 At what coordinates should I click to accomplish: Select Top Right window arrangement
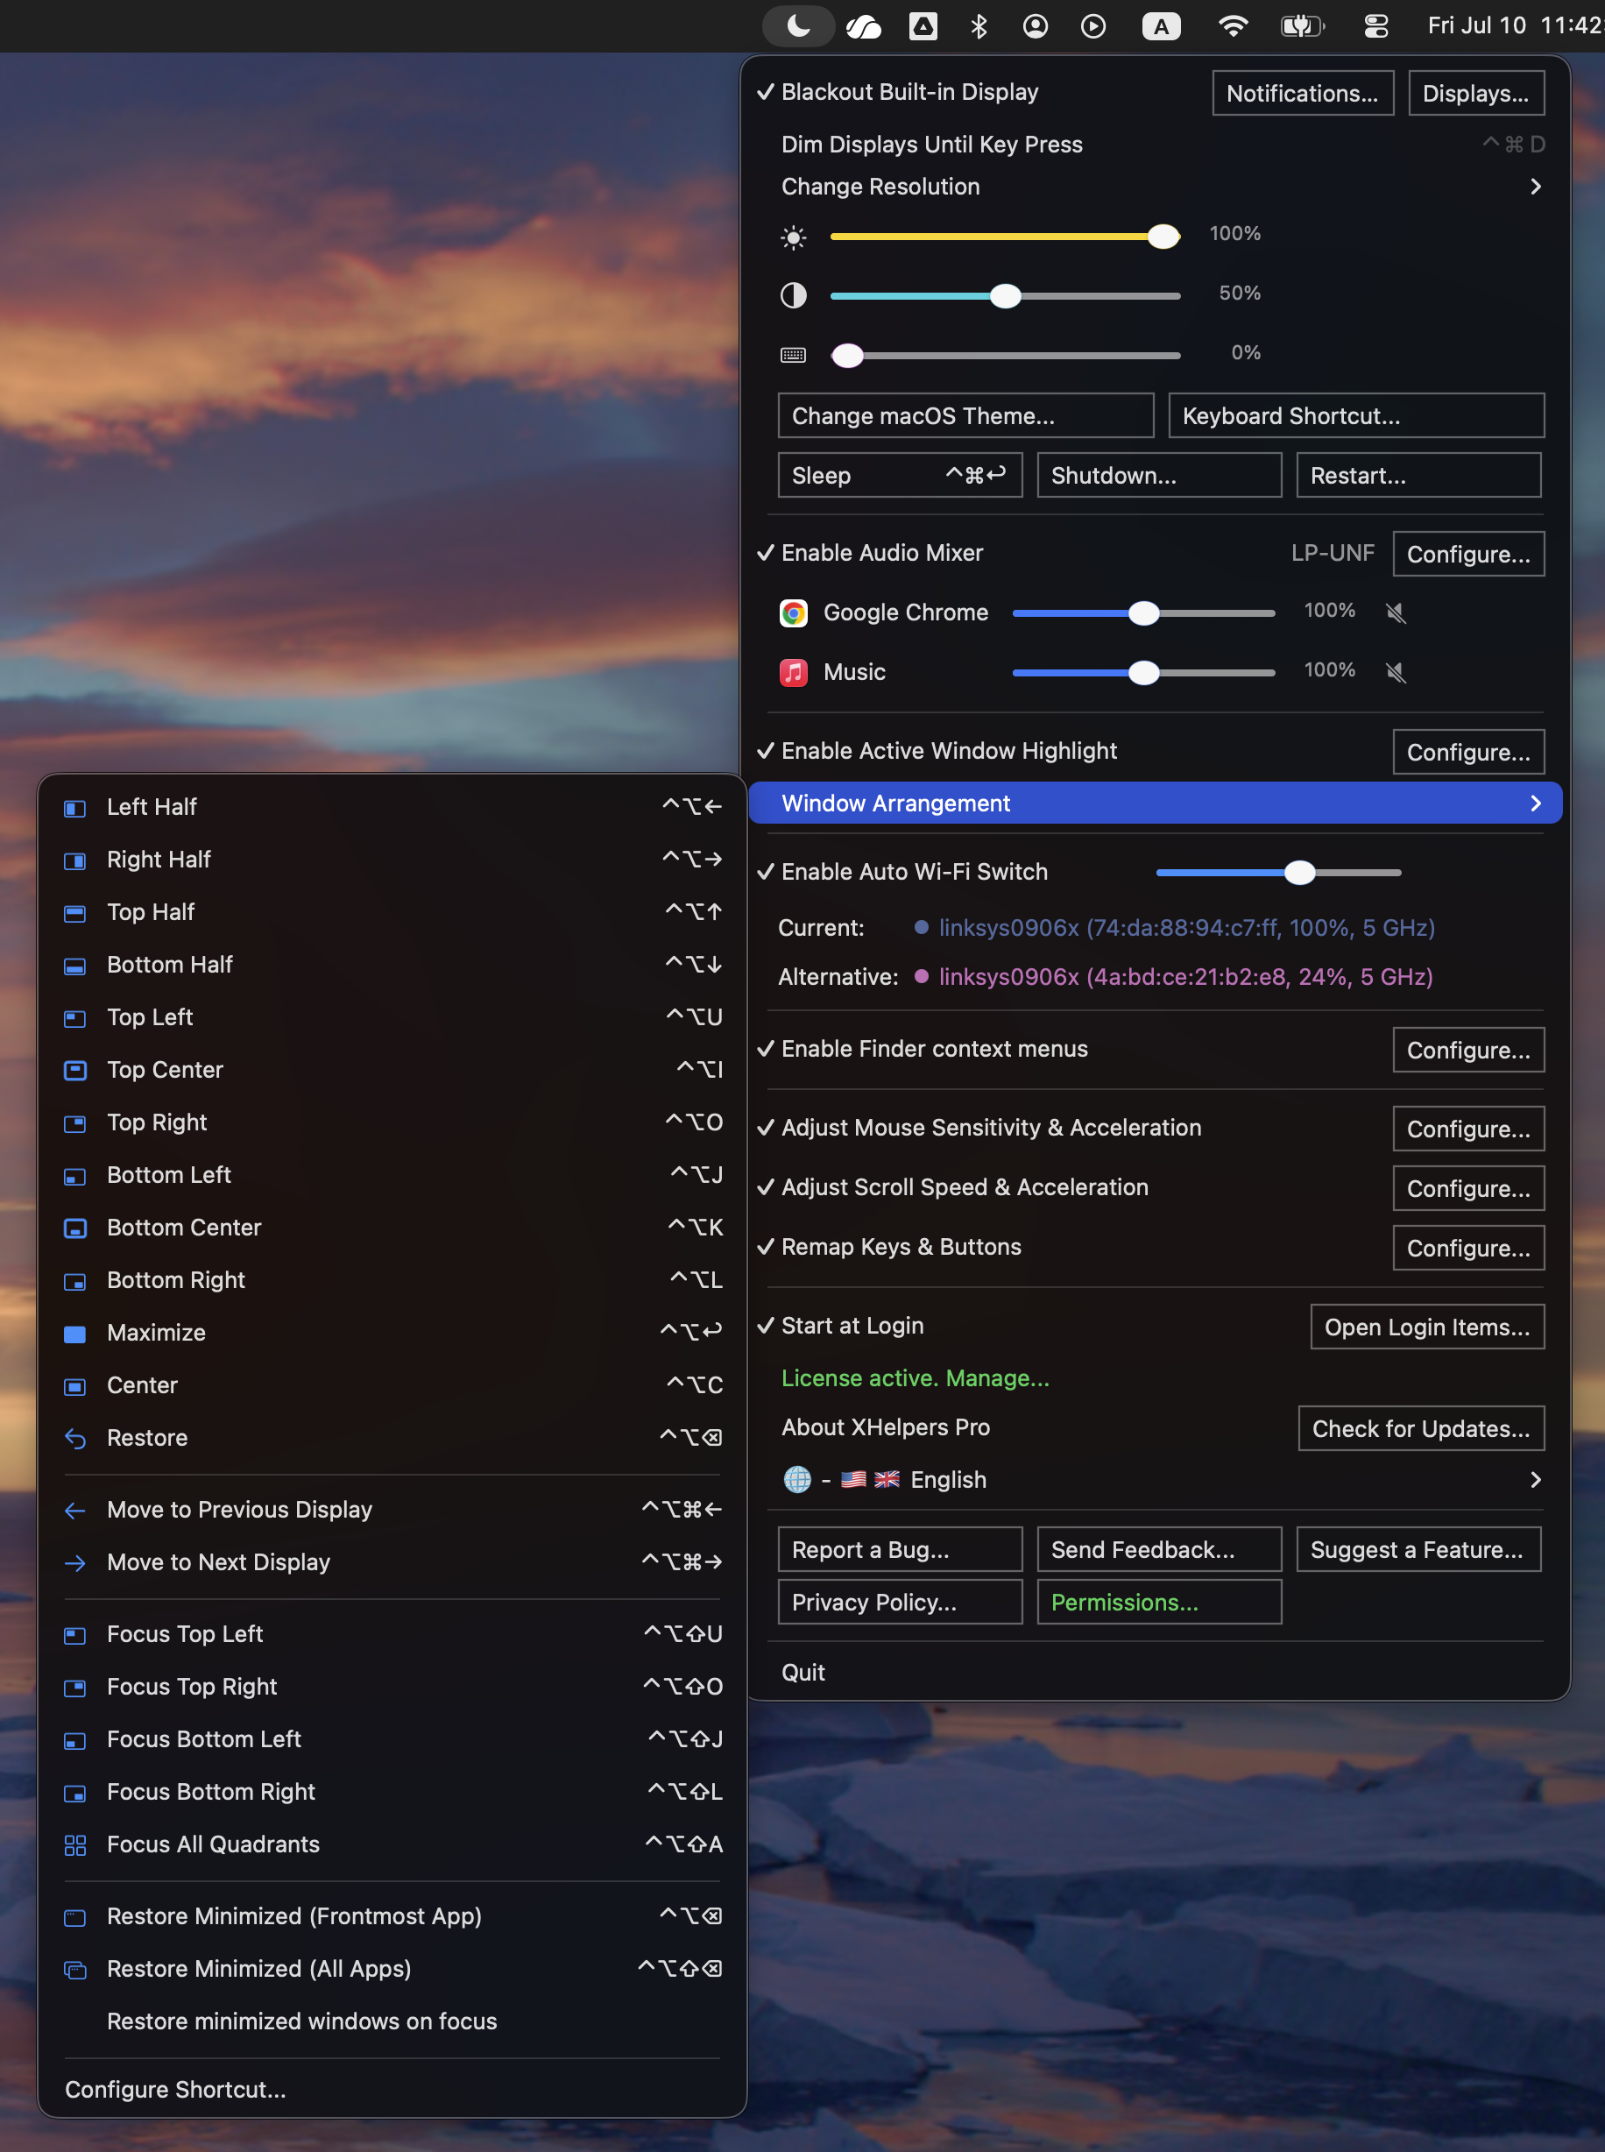[392, 1122]
